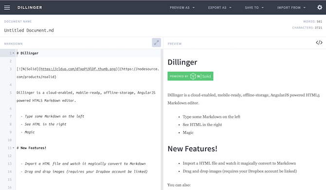Click the WORDS: 561 counter
Image resolution: width=326 pixels, height=190 pixels.
(312, 21)
